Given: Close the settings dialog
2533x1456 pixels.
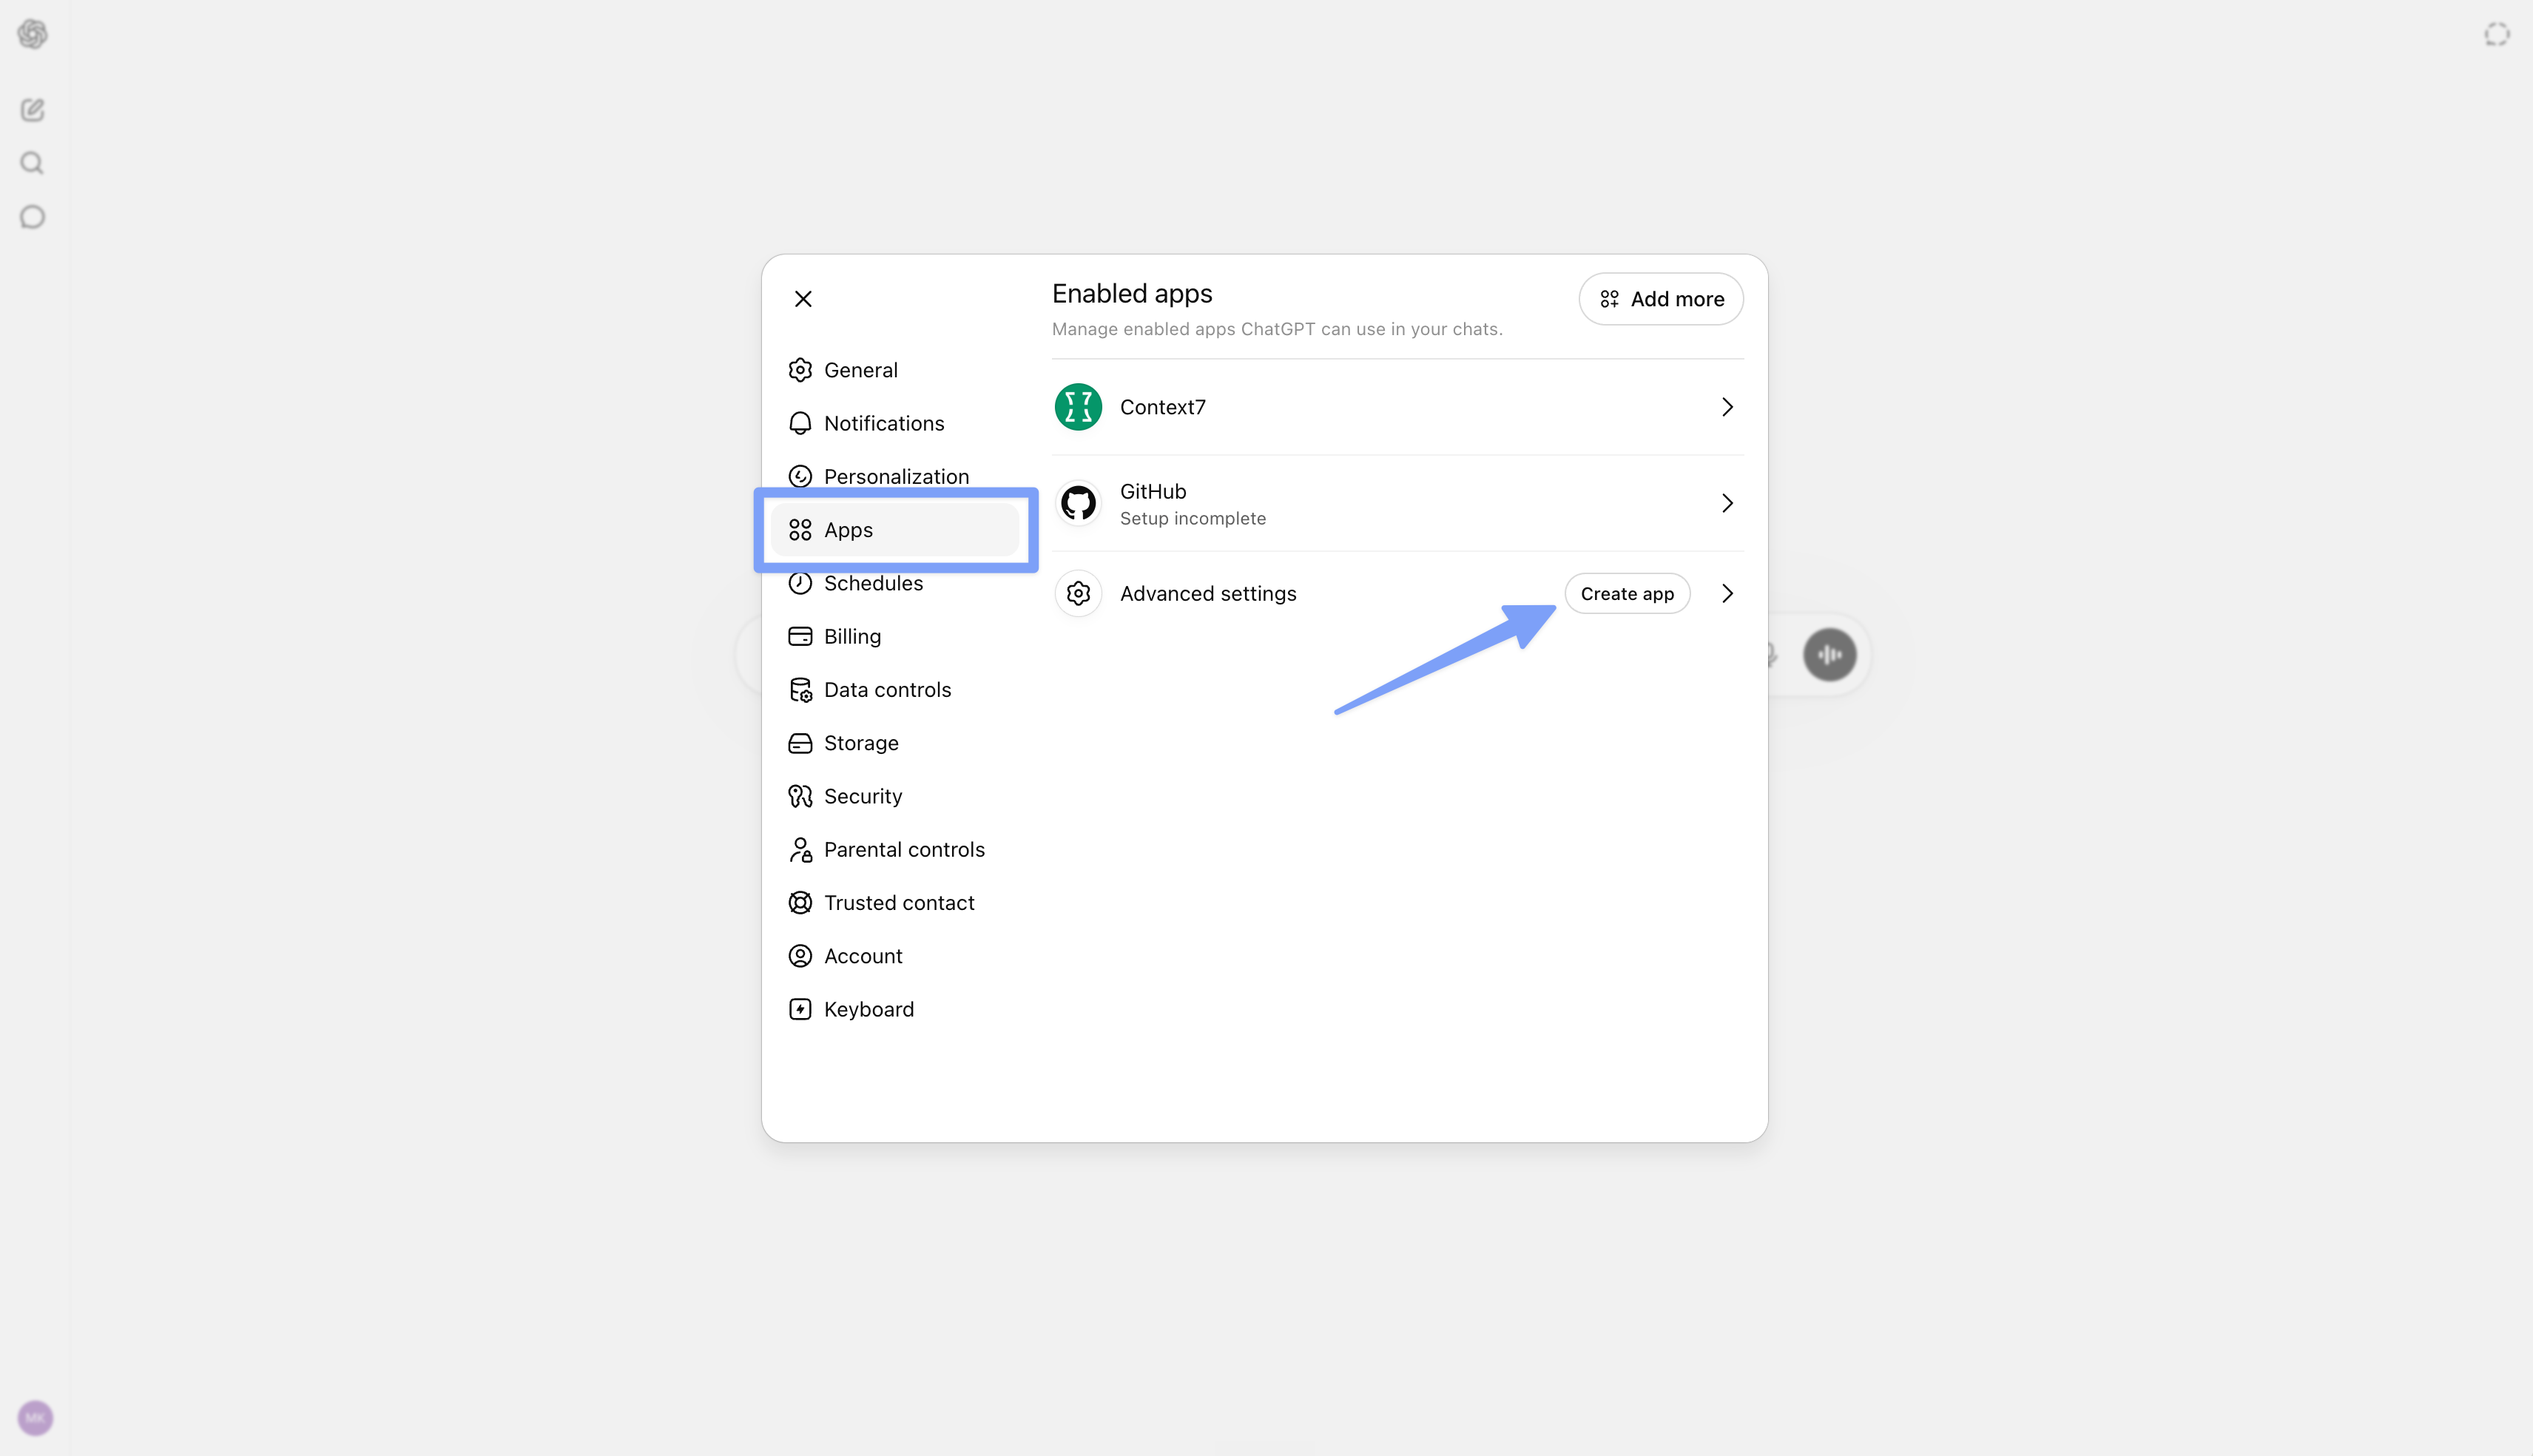Looking at the screenshot, I should point(803,299).
